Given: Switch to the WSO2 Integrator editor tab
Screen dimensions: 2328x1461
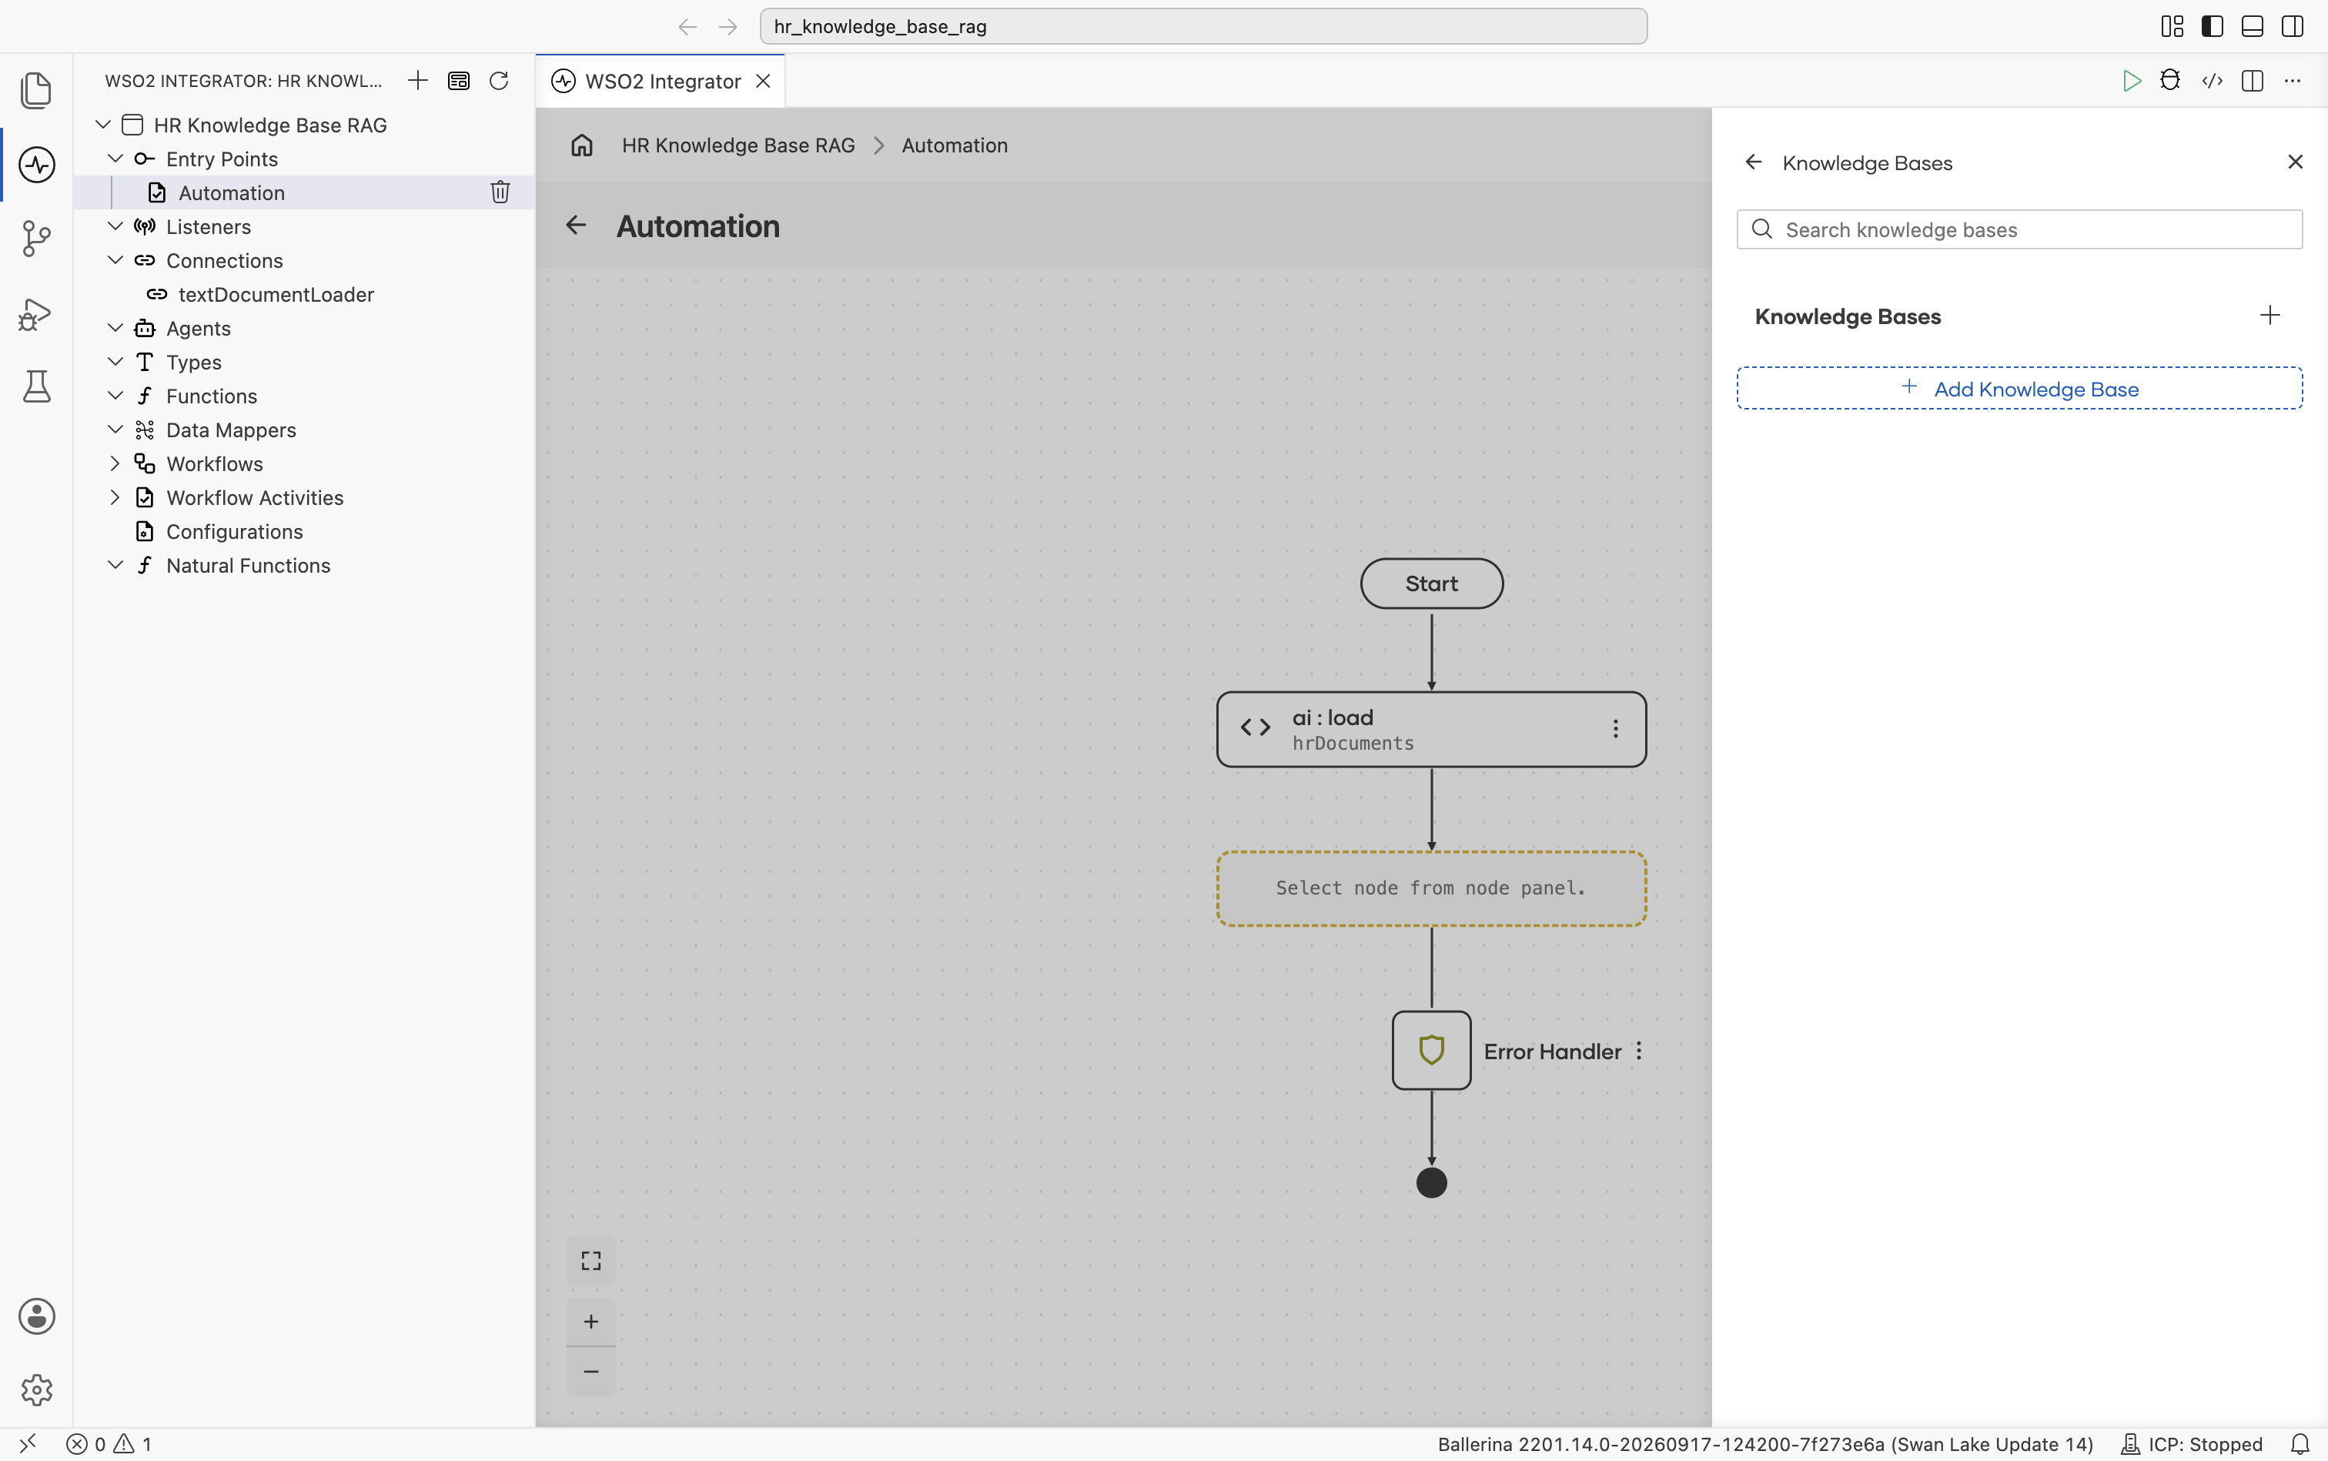Looking at the screenshot, I should coord(661,81).
